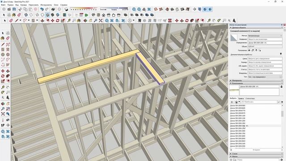286x161 pixels.
Task: Toggle shadows display button
Action: click(x=67, y=9)
